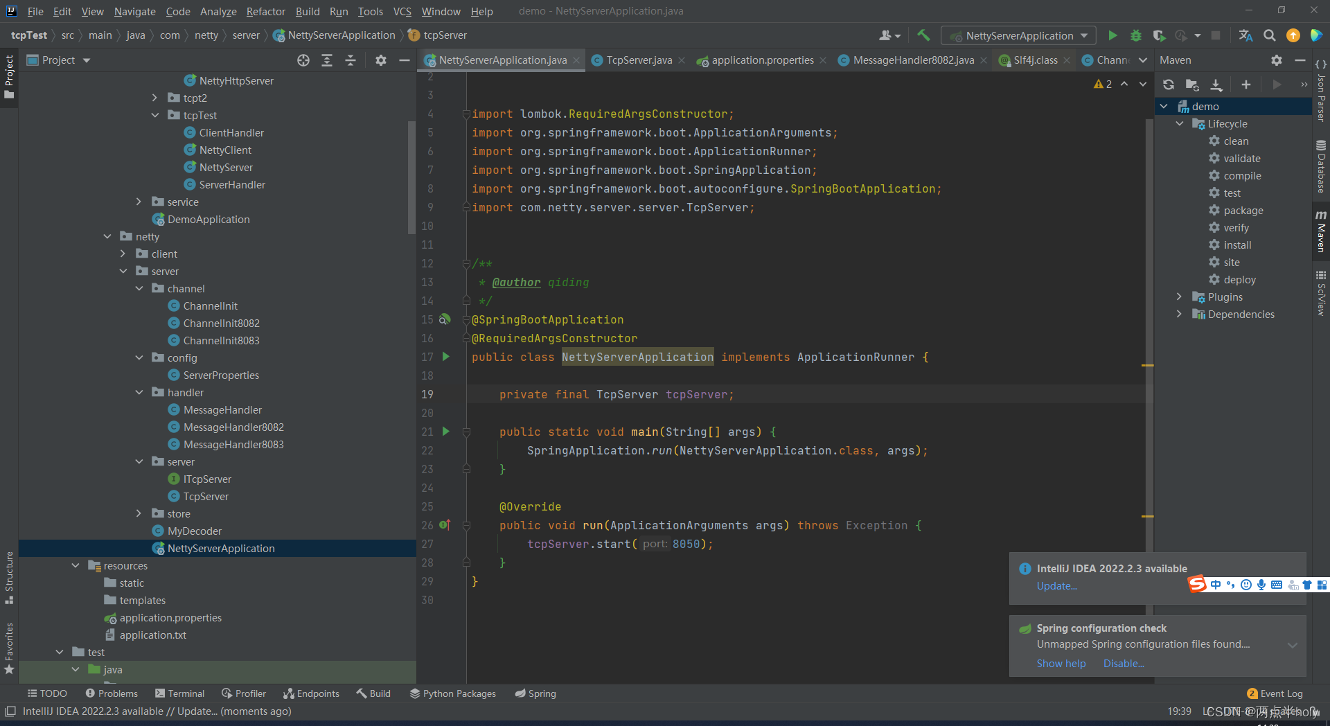Open NettyServerApplication run configuration dropdown

click(1019, 35)
